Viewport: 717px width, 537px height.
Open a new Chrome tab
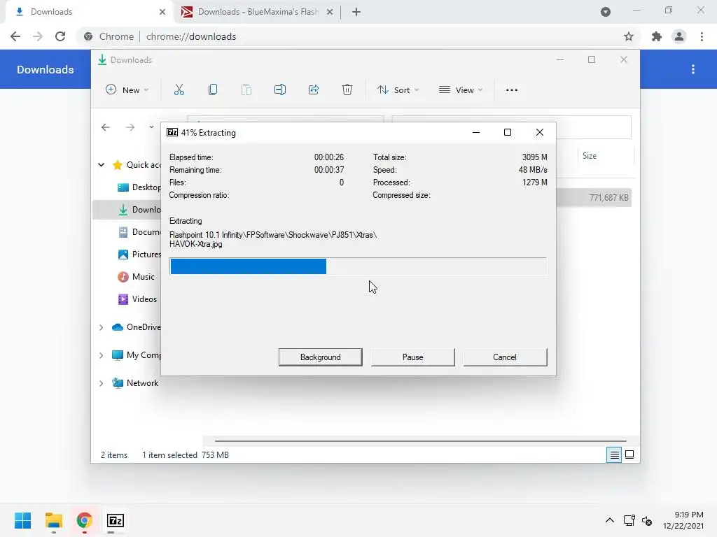(356, 12)
